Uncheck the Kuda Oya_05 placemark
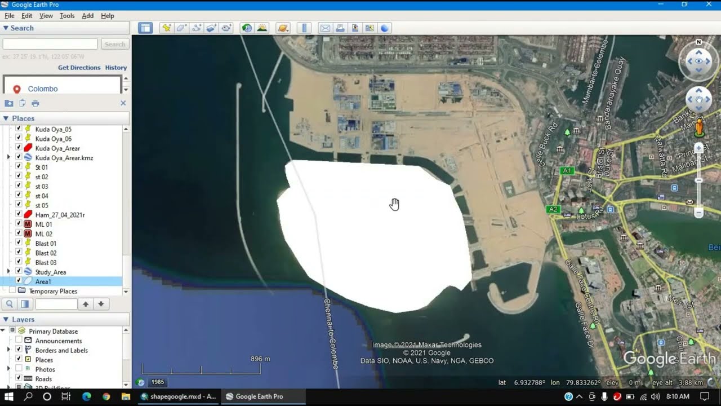 [x=19, y=129]
